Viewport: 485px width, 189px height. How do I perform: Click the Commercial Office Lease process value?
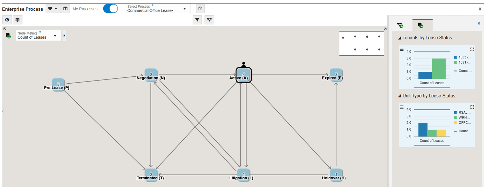point(150,11)
